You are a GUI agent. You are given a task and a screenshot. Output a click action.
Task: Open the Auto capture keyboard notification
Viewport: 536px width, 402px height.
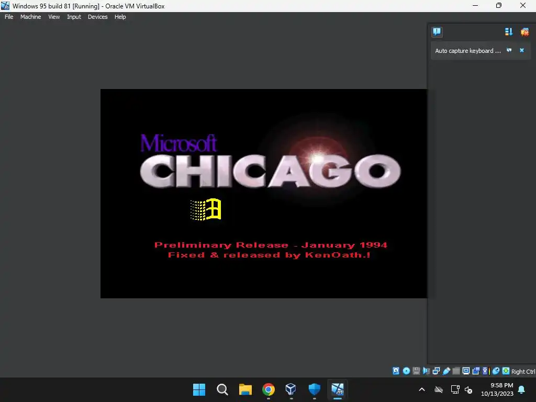coord(467,51)
